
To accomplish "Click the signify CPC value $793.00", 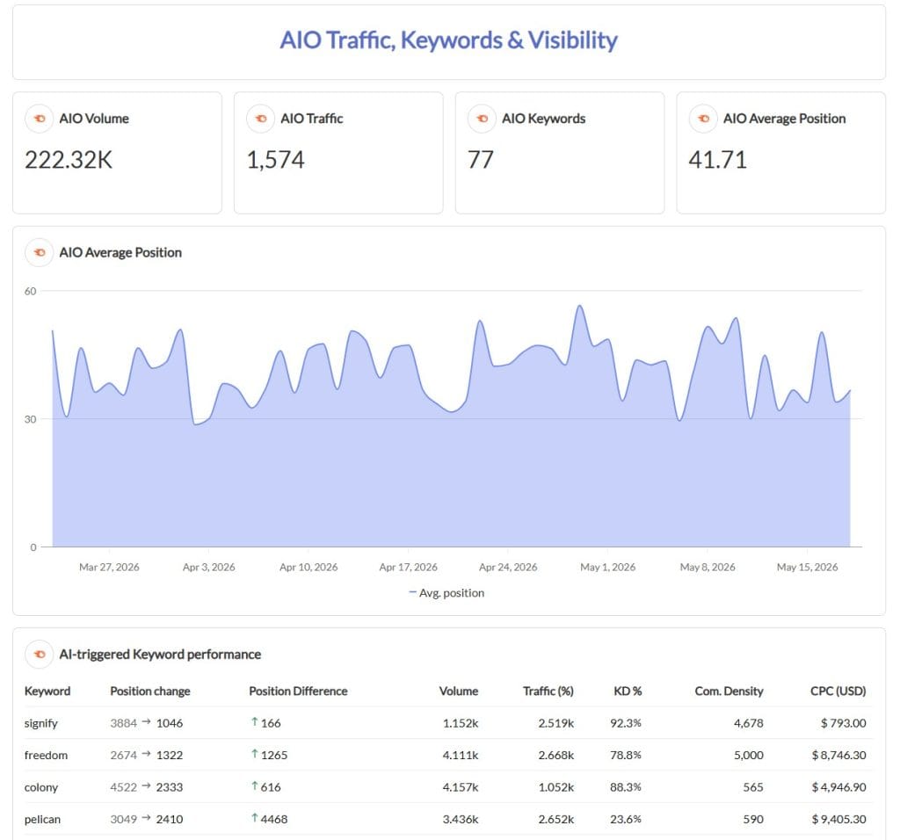I will coord(843,723).
